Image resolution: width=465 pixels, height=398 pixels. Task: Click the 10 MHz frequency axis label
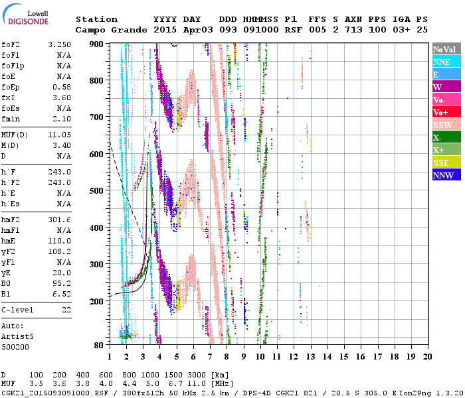click(260, 357)
